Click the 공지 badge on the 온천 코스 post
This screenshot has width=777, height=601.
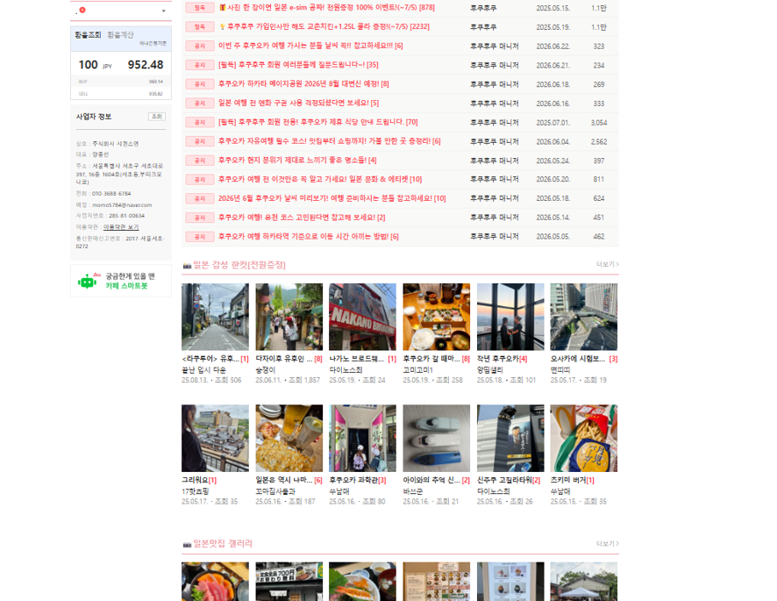[x=200, y=218]
